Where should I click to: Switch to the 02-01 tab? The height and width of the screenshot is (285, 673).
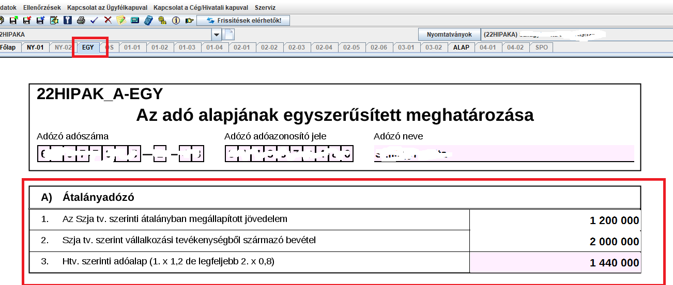[x=242, y=47]
